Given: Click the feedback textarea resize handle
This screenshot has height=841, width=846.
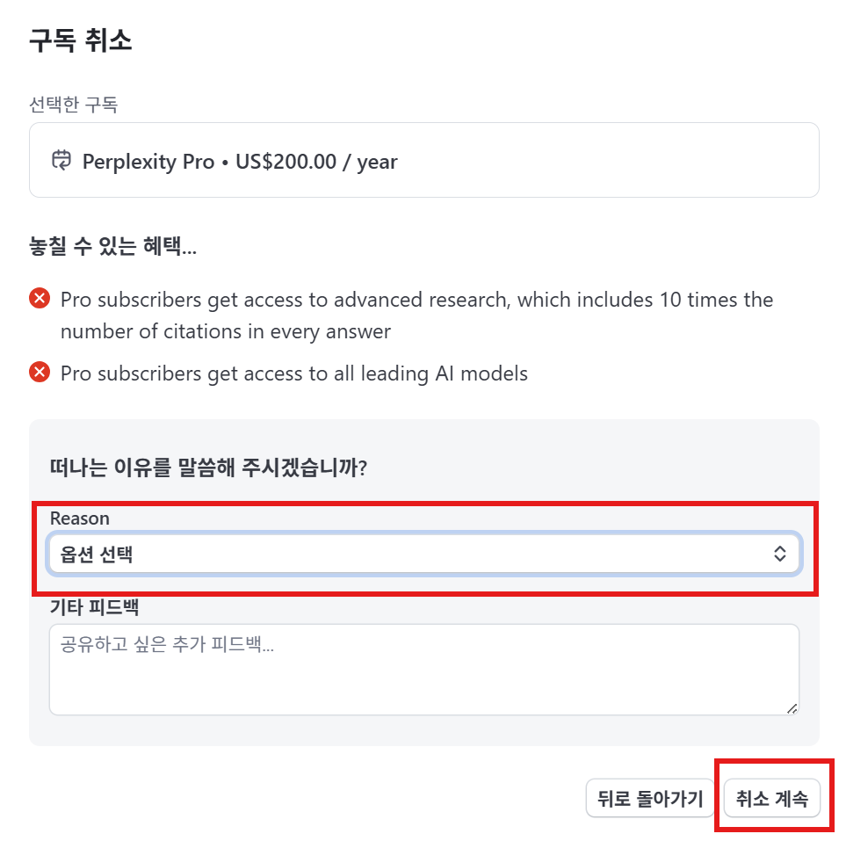Looking at the screenshot, I should 792,708.
